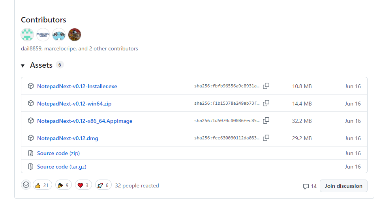Image resolution: width=379 pixels, height=202 pixels.
Task: Click the 32 people reacted text
Action: pos(137,185)
